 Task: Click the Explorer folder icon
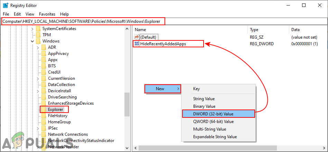[44, 110]
